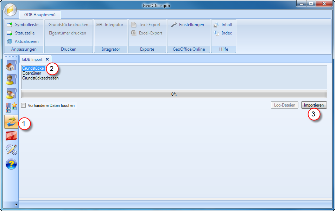Click the red sidebar icon below the import arrows
The height and width of the screenshot is (211, 335).
pos(11,135)
